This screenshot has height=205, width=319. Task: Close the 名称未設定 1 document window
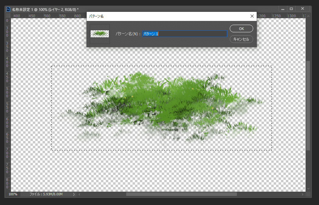[x=303, y=9]
